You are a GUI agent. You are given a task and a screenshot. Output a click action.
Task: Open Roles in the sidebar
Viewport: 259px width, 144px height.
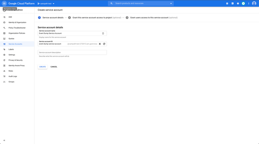pyautogui.click(x=11, y=71)
